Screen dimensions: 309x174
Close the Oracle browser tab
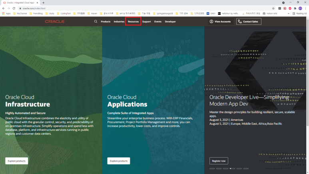pos(37,3)
